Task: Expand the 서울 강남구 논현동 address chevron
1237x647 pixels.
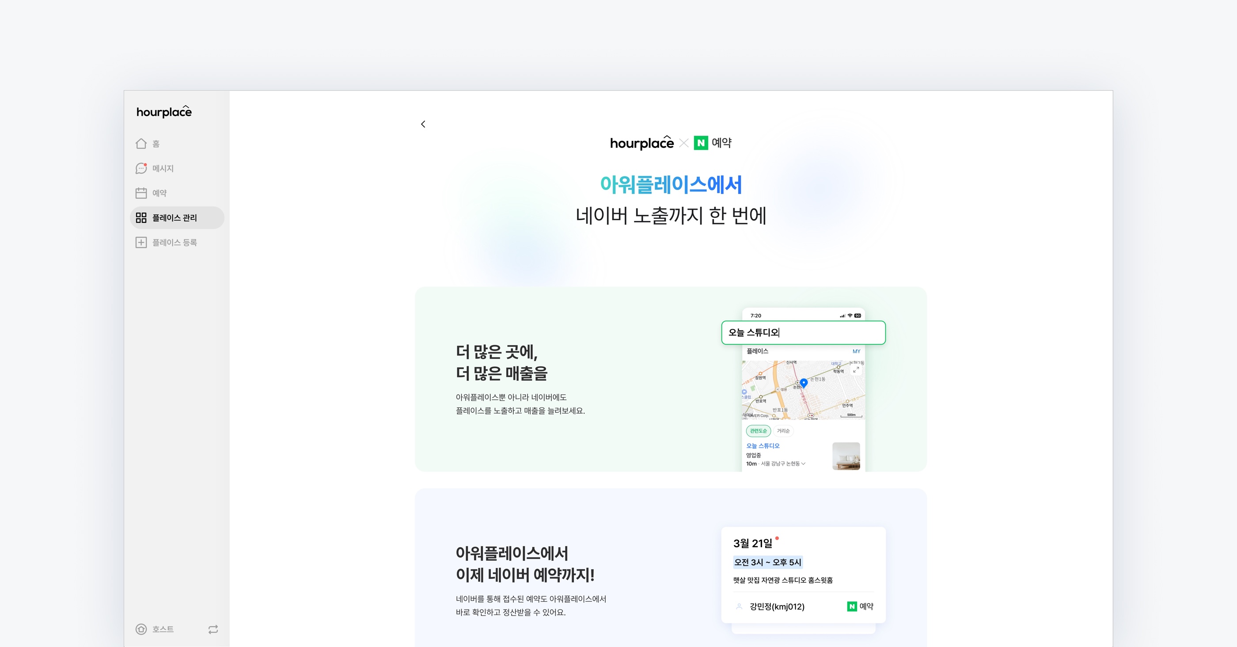Action: pyautogui.click(x=803, y=464)
